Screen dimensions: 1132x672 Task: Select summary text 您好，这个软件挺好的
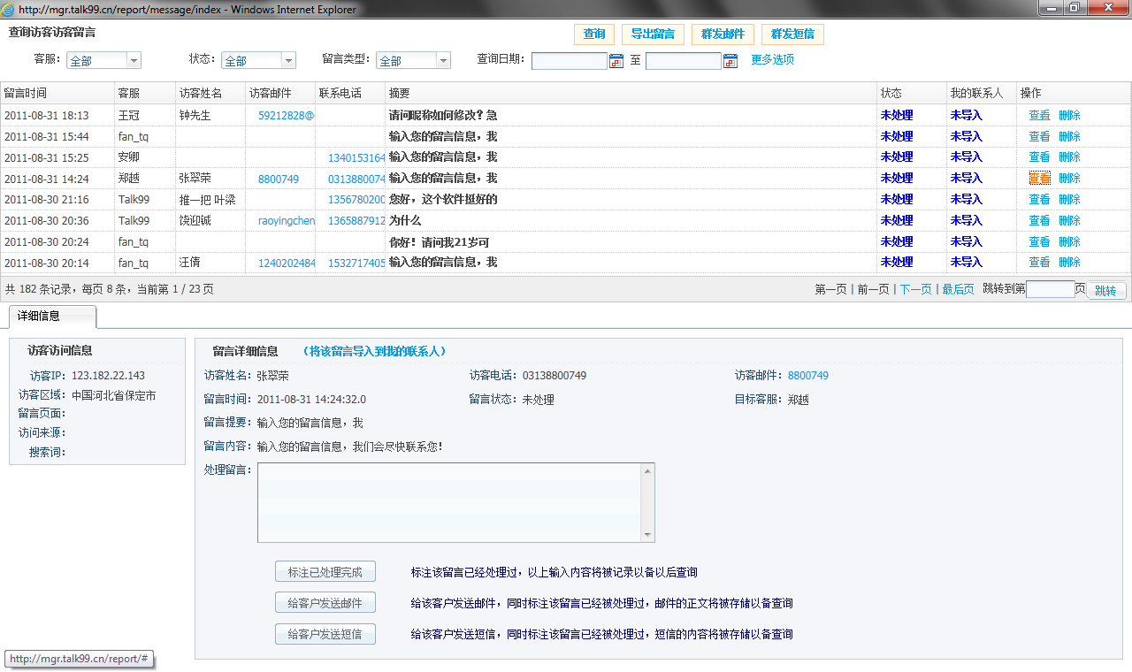443,199
